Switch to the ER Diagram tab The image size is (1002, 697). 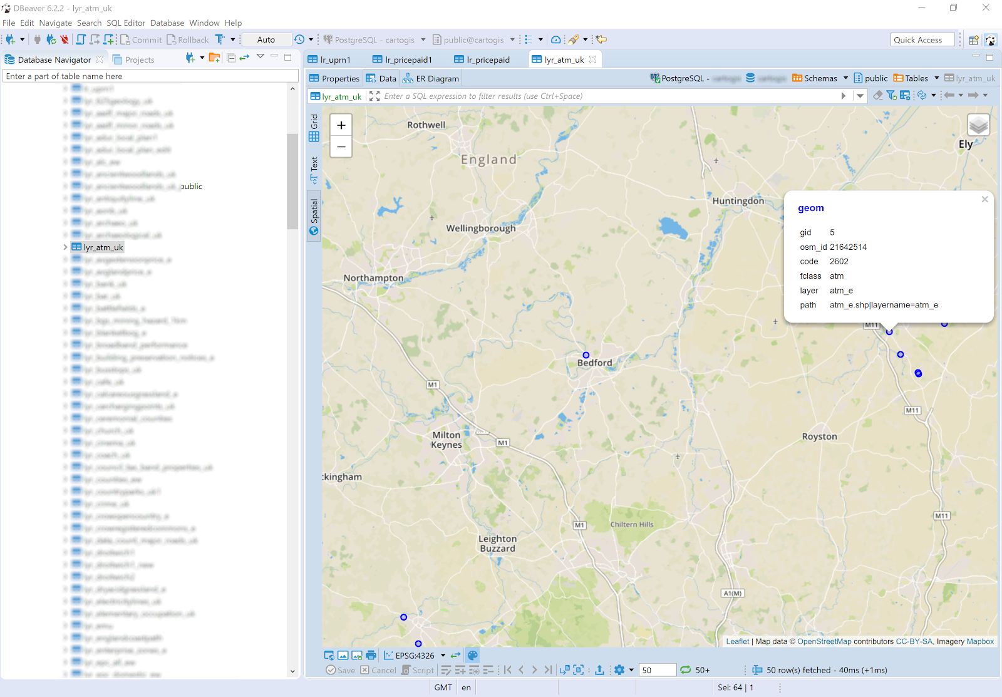point(431,78)
